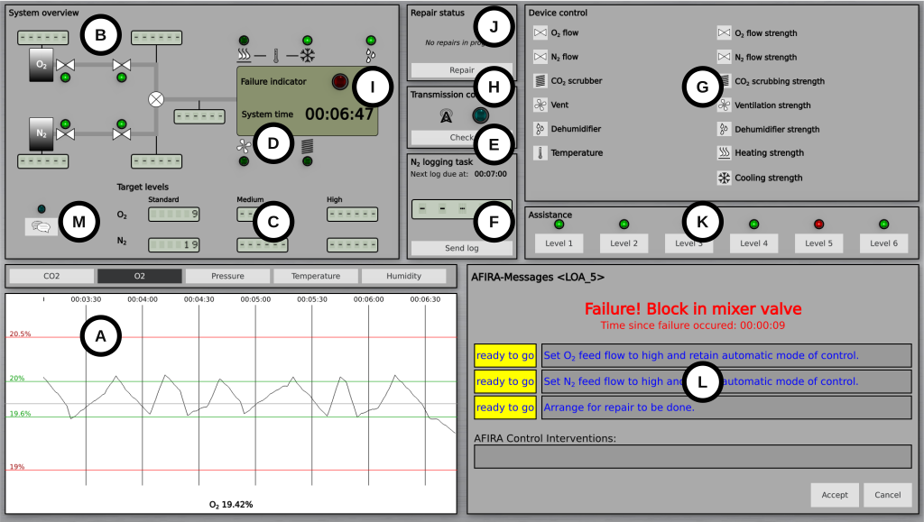Click the N₂ flow valve icon in Device control
This screenshot has height=522, width=924.
541,57
